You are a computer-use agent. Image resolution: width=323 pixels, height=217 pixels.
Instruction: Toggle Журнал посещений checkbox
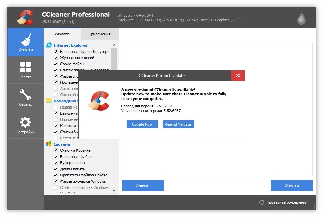[x=56, y=58]
